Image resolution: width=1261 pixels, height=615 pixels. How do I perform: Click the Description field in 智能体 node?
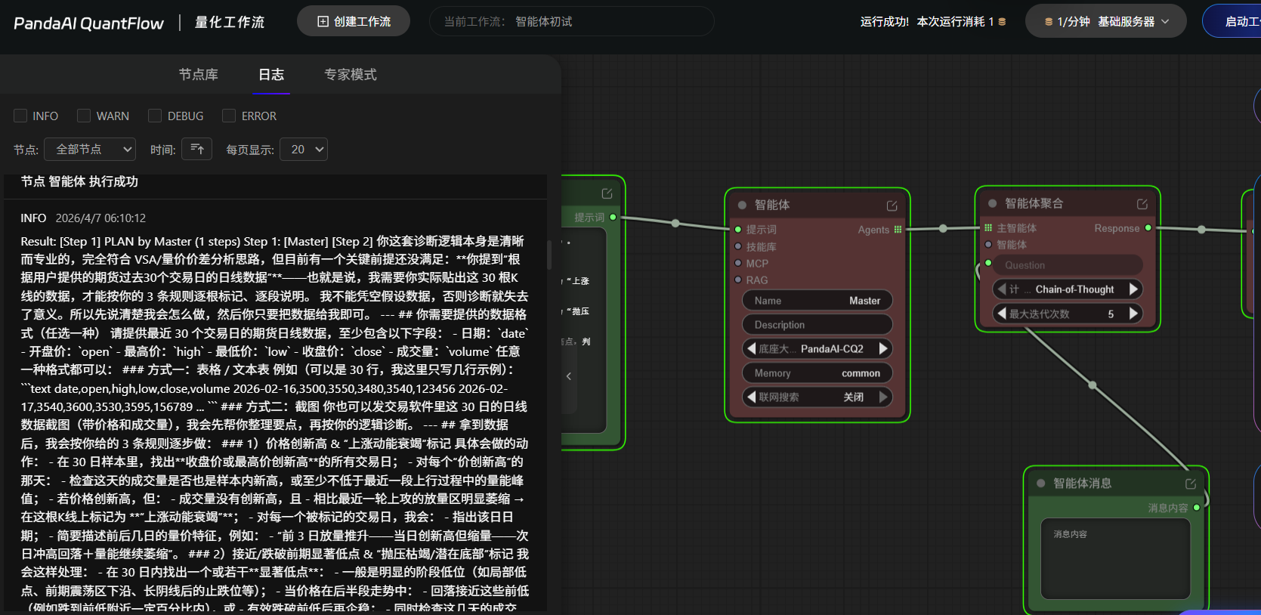817,325
